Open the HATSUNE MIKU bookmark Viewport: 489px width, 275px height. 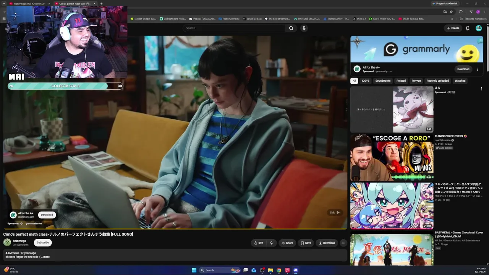pos(307,19)
